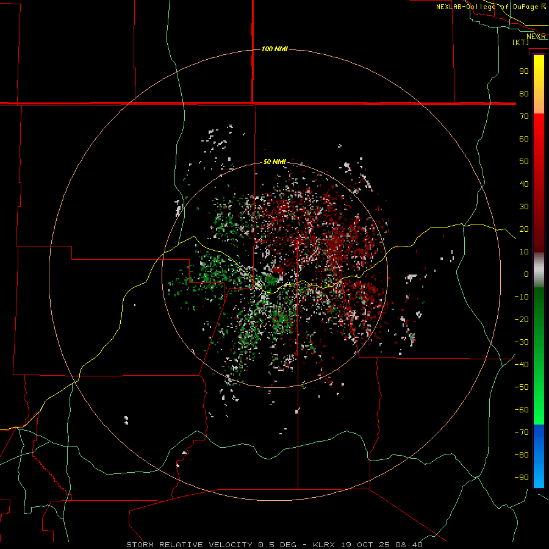Click the NEXR label above the color scale

pos(536,37)
